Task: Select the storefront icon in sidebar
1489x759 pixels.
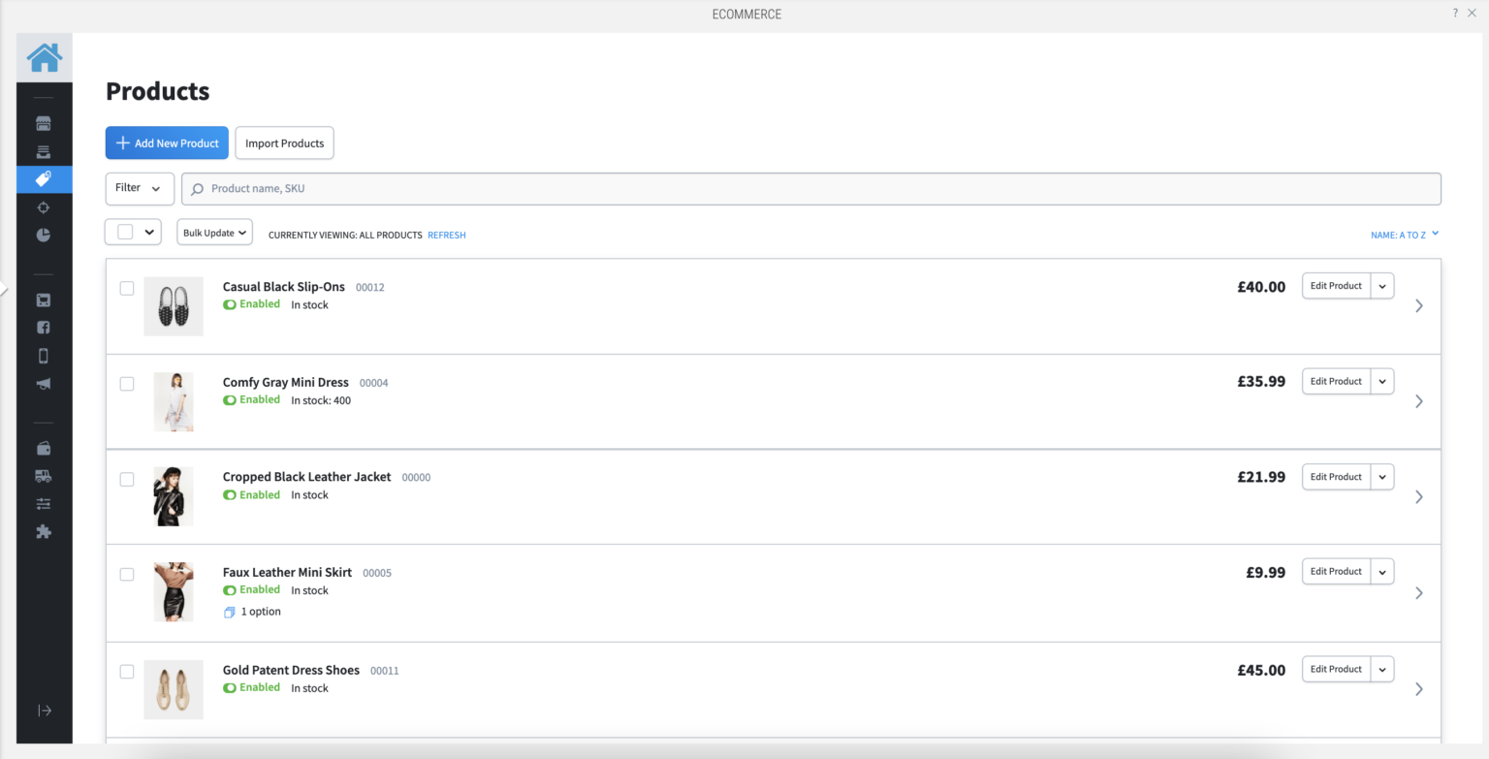Action: (x=44, y=123)
